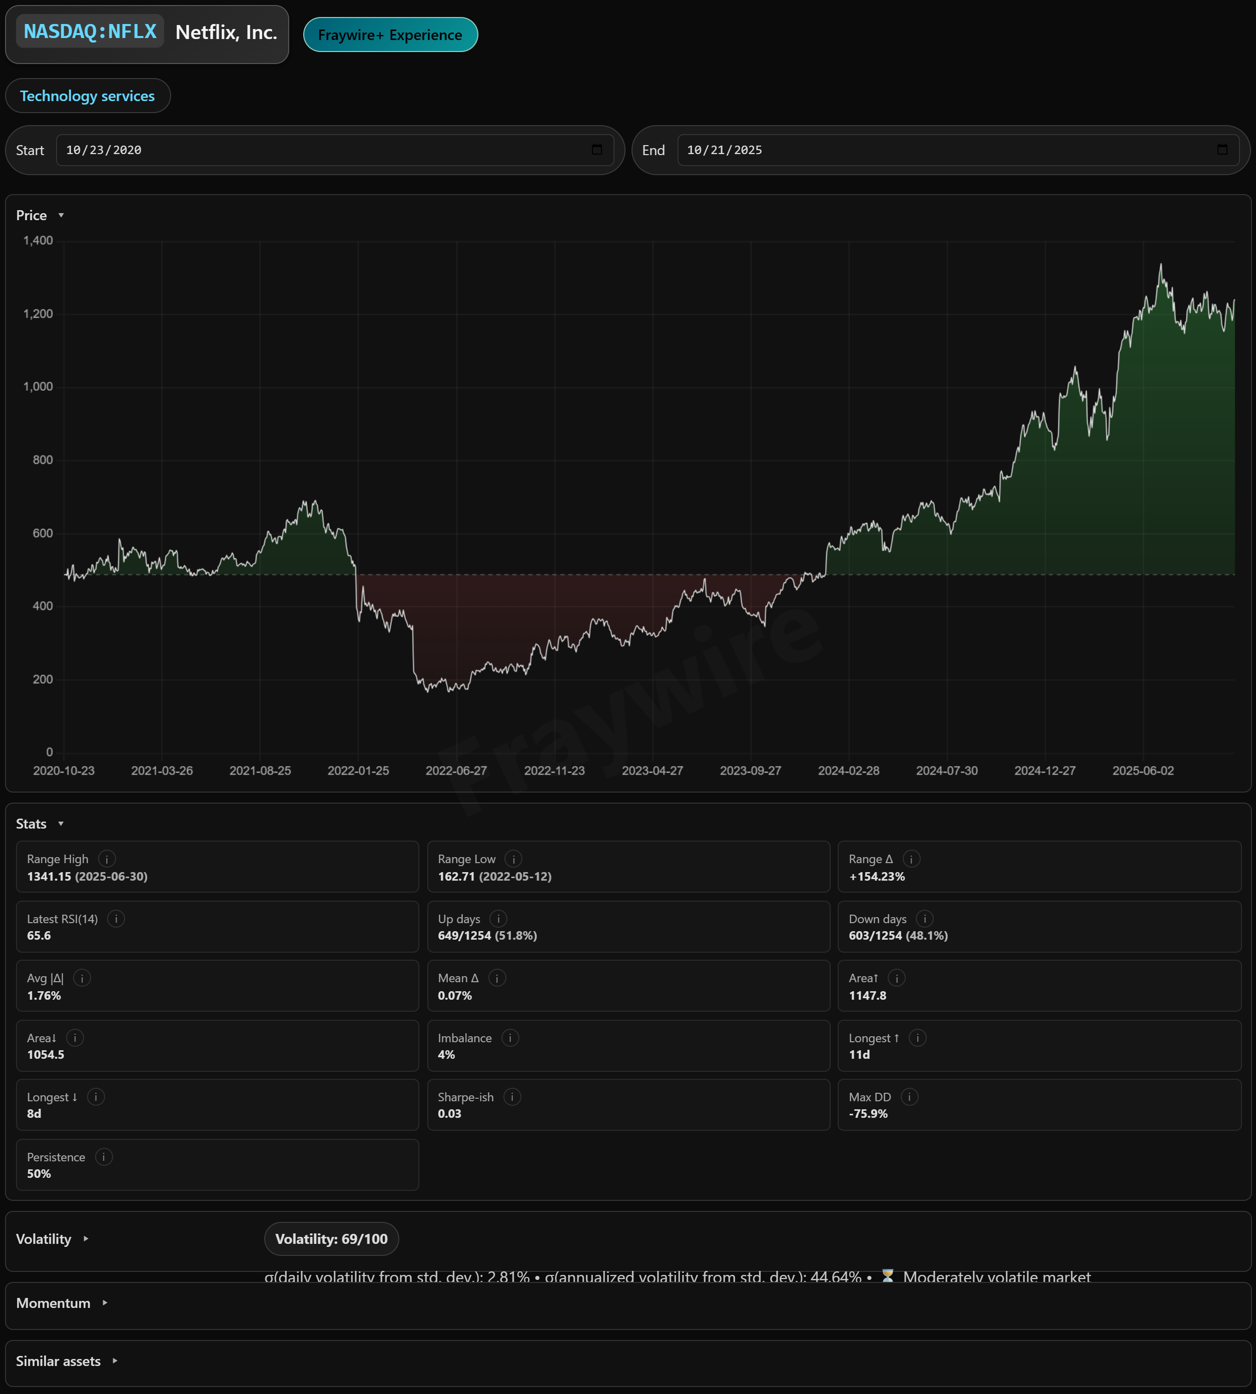Click the NASDAQ:NFLX ticker badge
Viewport: 1256px width, 1394px height.
[90, 32]
